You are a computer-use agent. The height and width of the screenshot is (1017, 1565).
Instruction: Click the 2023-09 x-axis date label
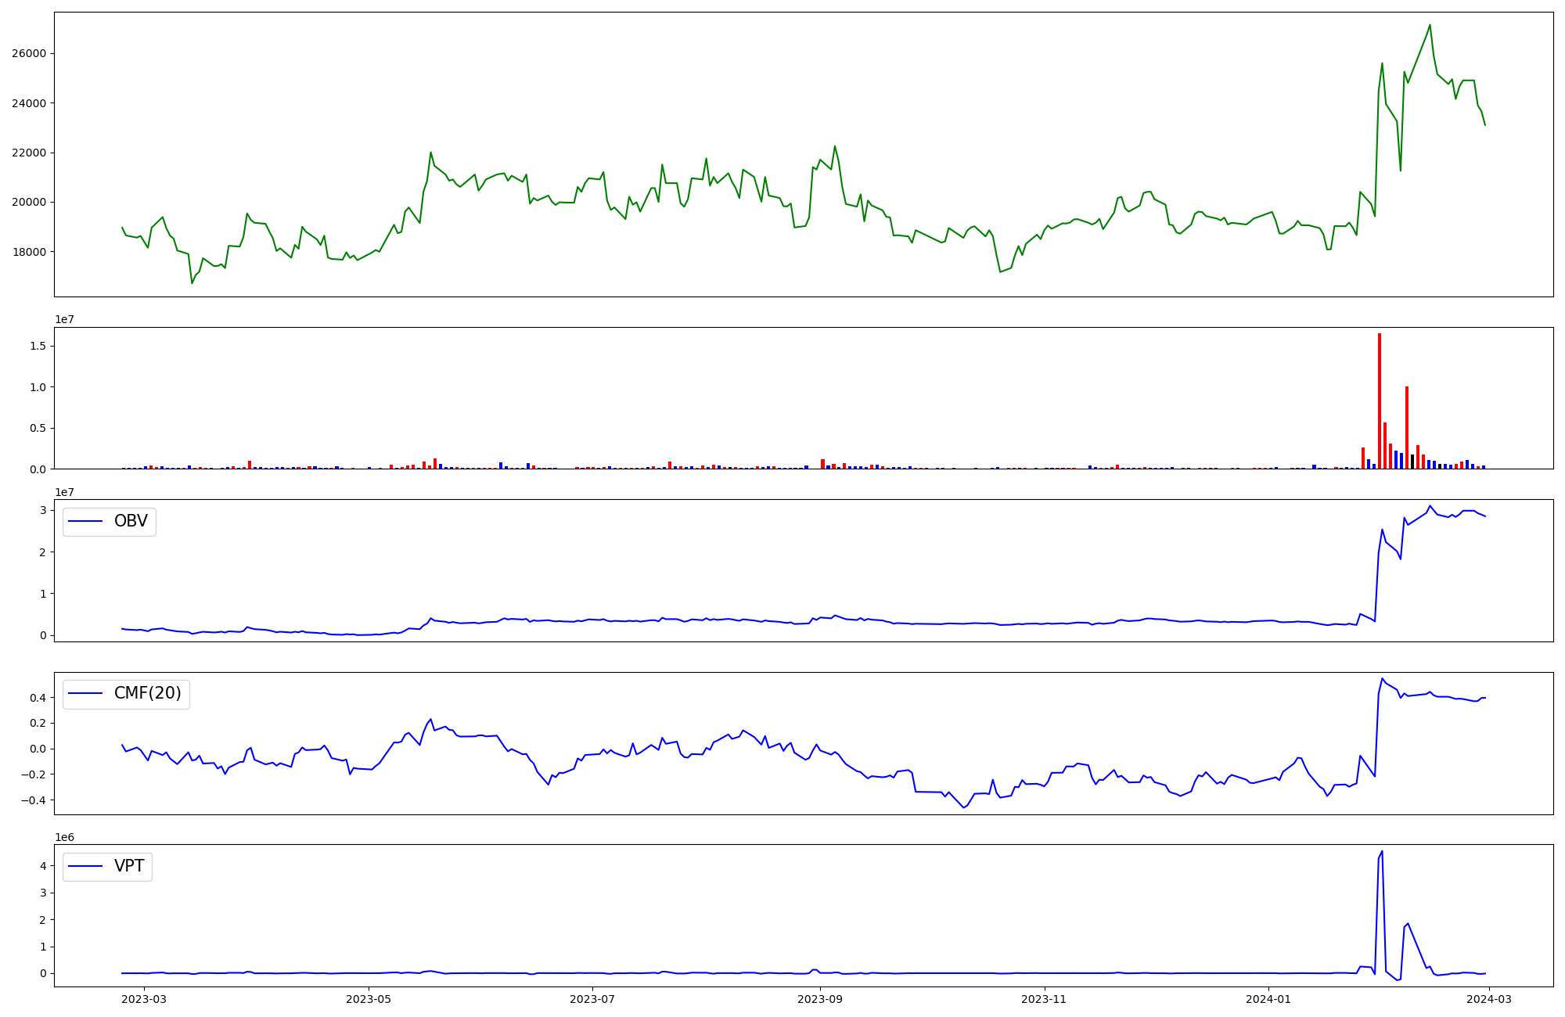tap(820, 999)
